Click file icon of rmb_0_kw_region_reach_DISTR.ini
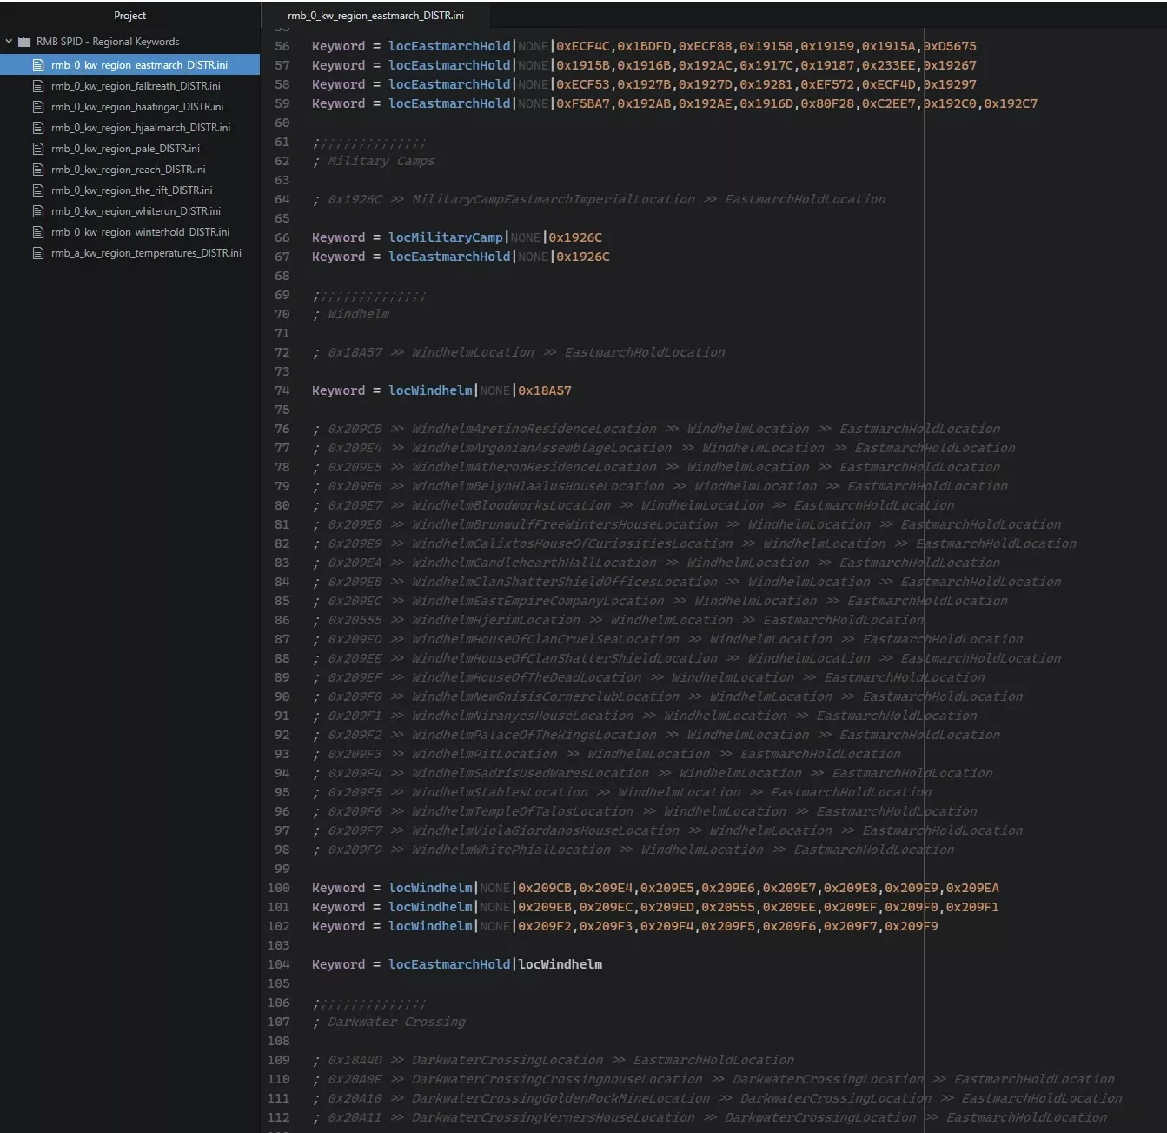The width and height of the screenshot is (1167, 1133). 37,170
